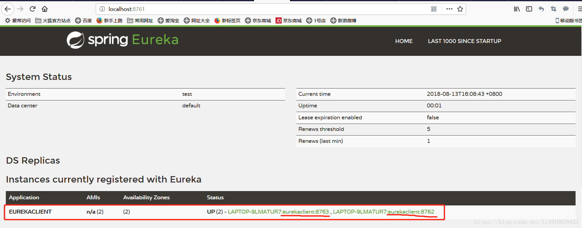
Task: Click the DS Replicas heading
Action: [x=33, y=160]
